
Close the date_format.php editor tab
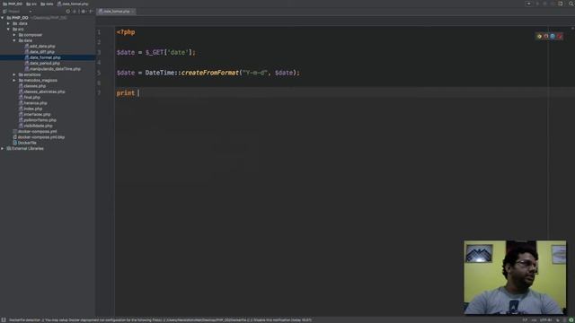(133, 12)
